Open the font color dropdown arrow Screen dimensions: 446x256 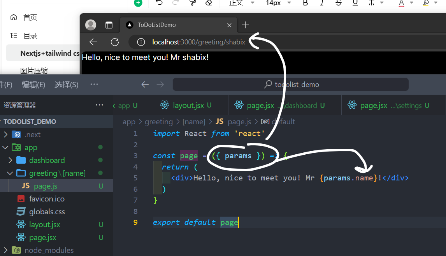tap(411, 3)
